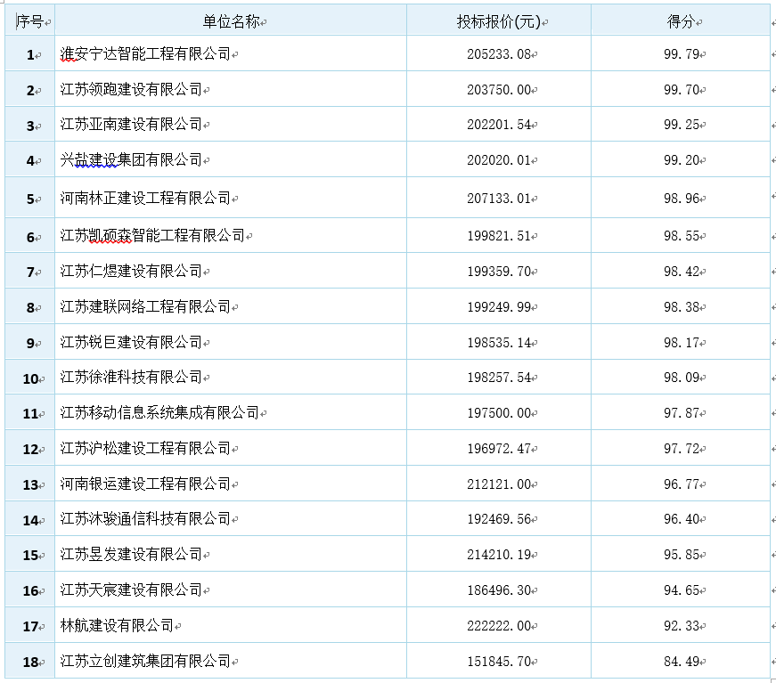Click bid price 186496.30

click(x=499, y=590)
